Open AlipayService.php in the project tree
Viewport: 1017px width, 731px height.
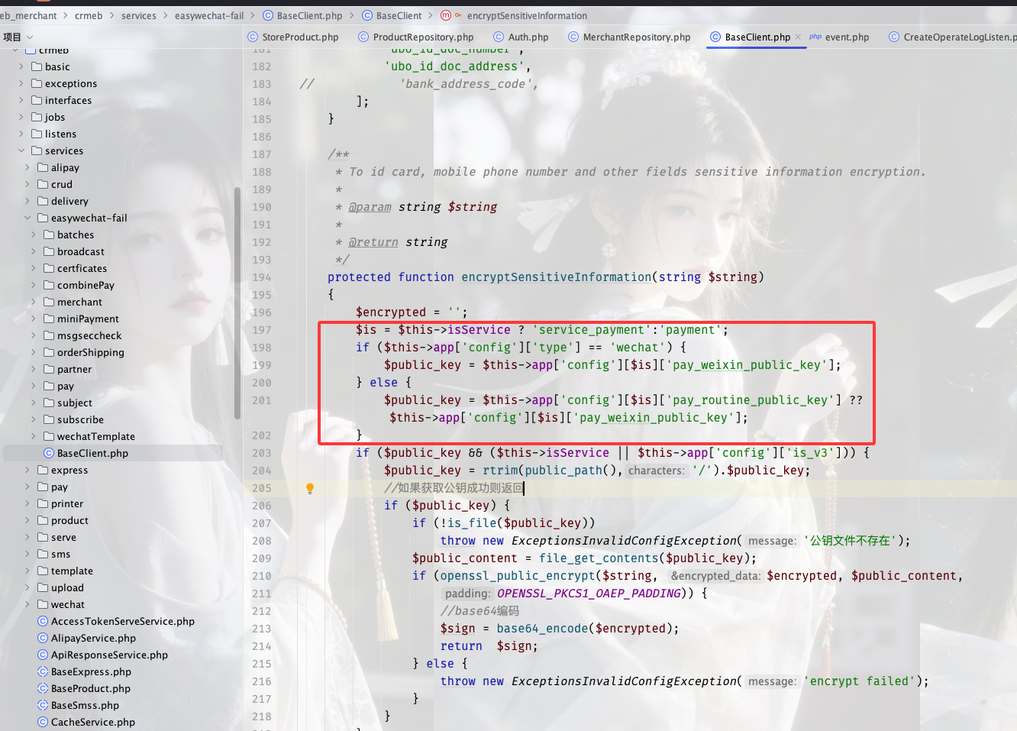(x=93, y=638)
